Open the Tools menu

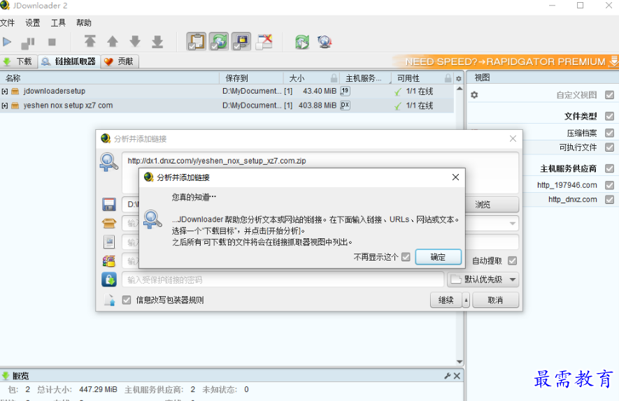58,23
